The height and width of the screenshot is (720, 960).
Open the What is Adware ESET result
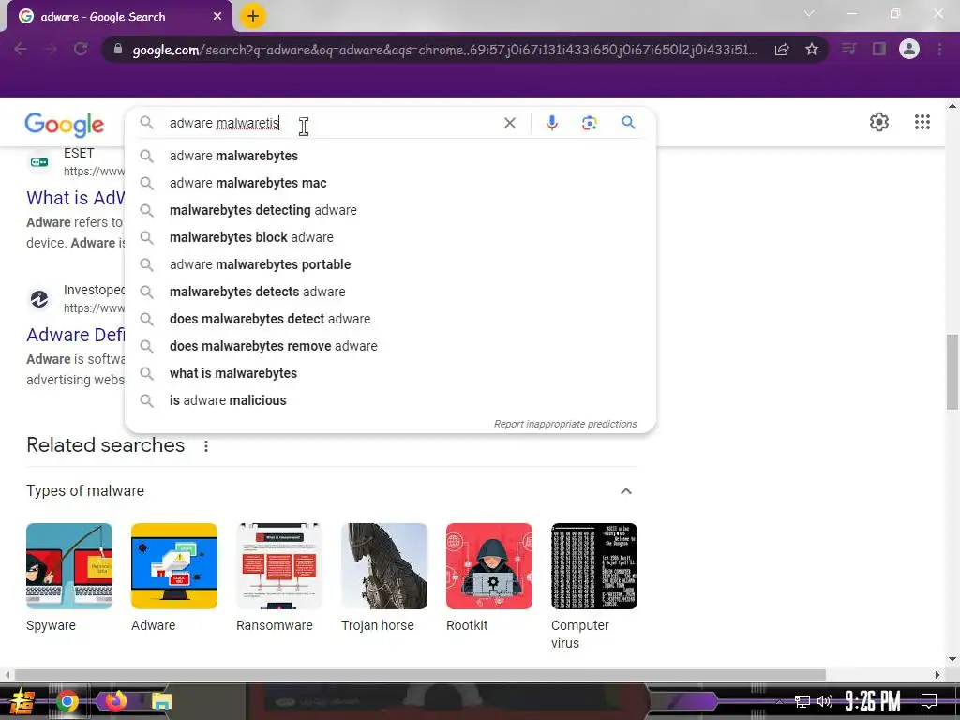[75, 198]
